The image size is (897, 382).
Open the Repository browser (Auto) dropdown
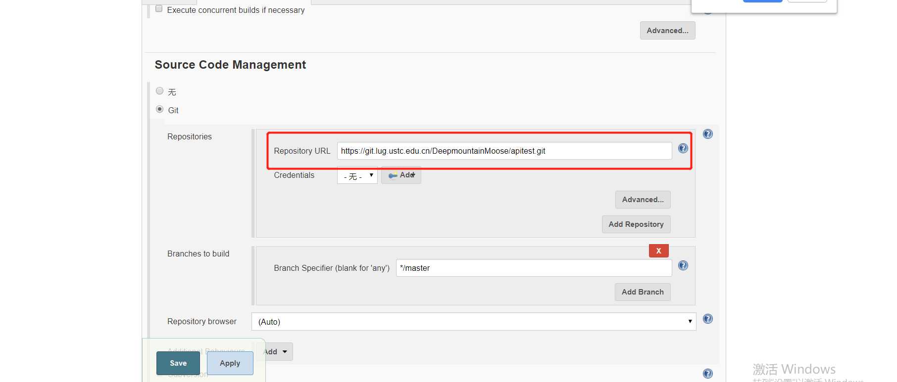474,322
